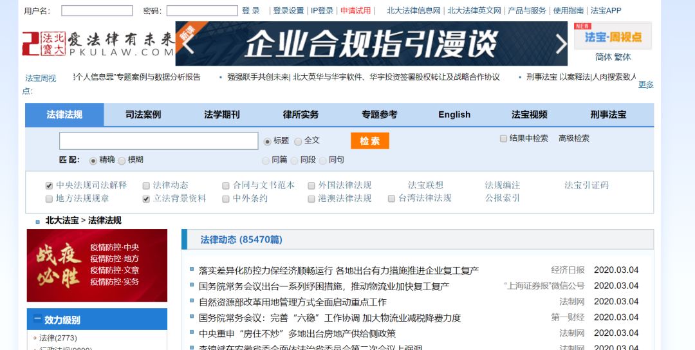The width and height of the screenshot is (695, 350).
Task: Click the 用户名 input field
Action: 97,11
